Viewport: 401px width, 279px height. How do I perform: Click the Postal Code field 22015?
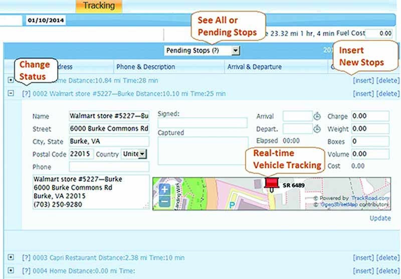pos(81,154)
